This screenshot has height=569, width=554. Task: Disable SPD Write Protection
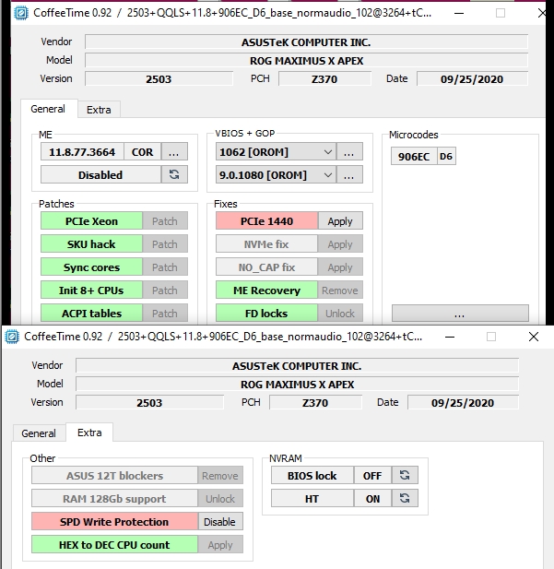(x=220, y=521)
